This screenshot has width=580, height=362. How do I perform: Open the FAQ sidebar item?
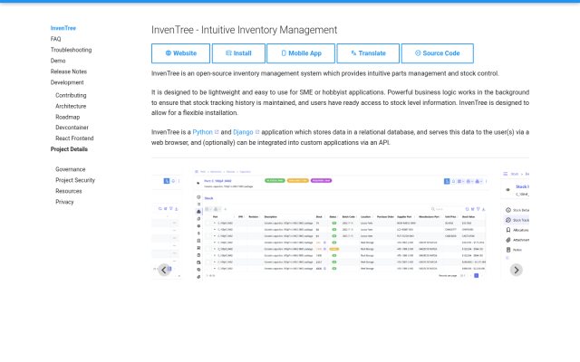56,39
